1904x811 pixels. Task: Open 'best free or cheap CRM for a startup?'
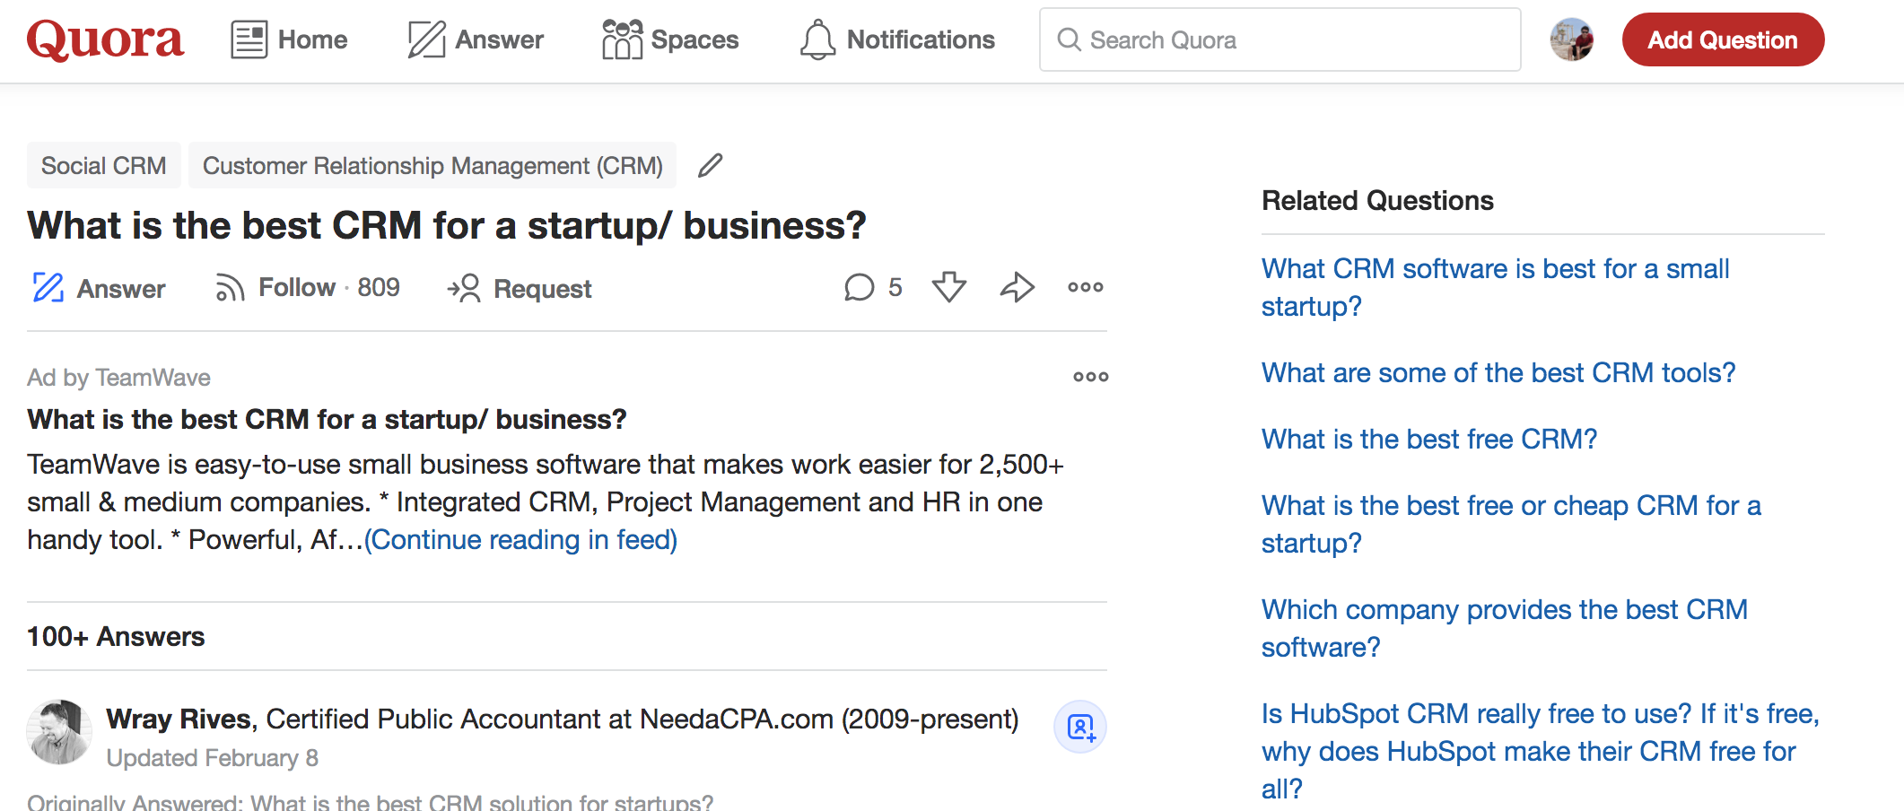1511,524
